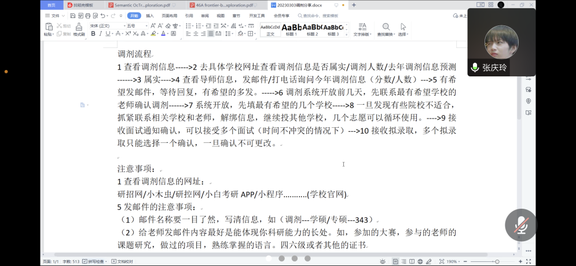This screenshot has width=576, height=266.
Task: Open the 文件 file menu
Action: pos(53,16)
